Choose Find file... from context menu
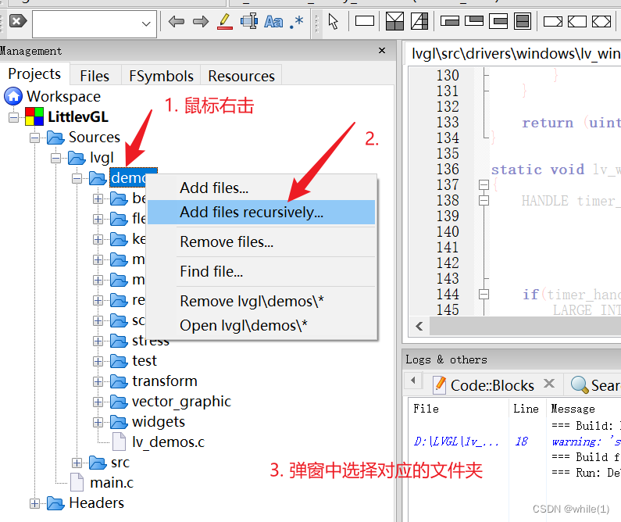This screenshot has width=621, height=522. tap(262, 272)
